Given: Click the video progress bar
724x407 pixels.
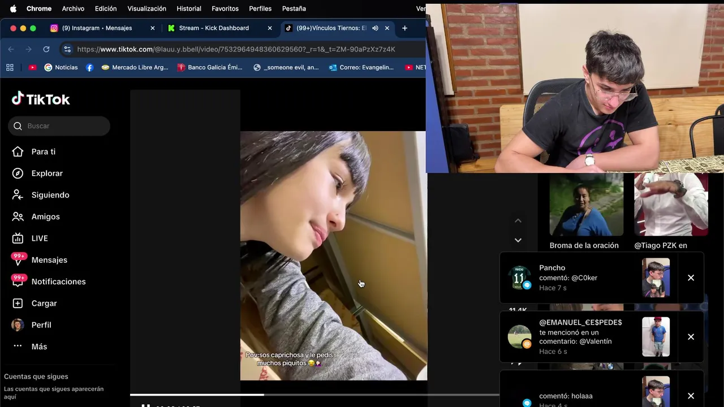Looking at the screenshot, I should coord(314,395).
